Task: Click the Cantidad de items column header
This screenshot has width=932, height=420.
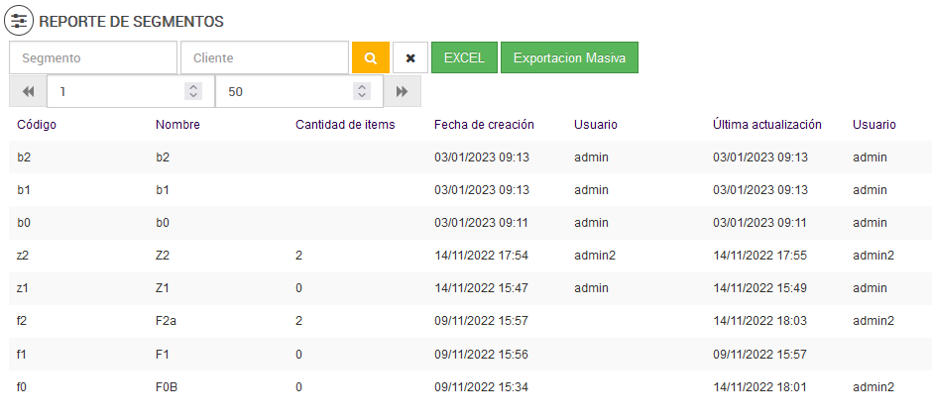Action: 345,125
